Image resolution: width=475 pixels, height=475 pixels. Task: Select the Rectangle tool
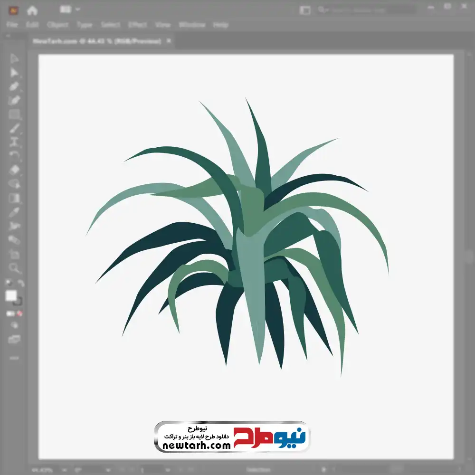click(x=14, y=114)
